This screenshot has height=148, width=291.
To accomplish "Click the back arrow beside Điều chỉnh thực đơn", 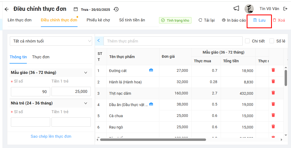I will (7, 9).
